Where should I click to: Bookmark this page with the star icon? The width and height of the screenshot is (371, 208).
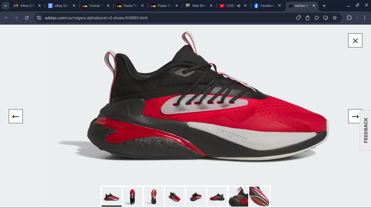pyautogui.click(x=335, y=18)
